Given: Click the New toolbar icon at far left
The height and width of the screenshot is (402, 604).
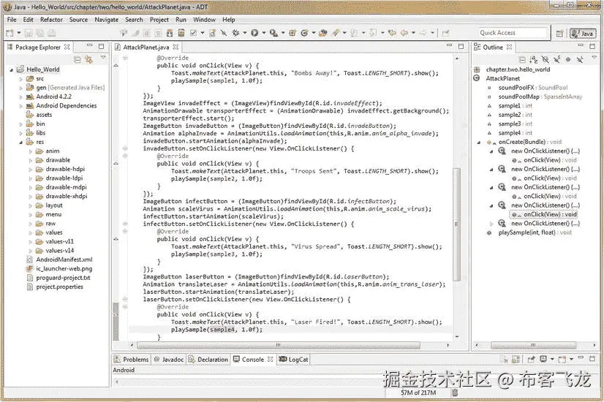Looking at the screenshot, I should (x=10, y=33).
